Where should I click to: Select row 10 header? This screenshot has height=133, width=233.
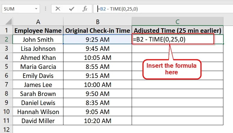point(6,112)
